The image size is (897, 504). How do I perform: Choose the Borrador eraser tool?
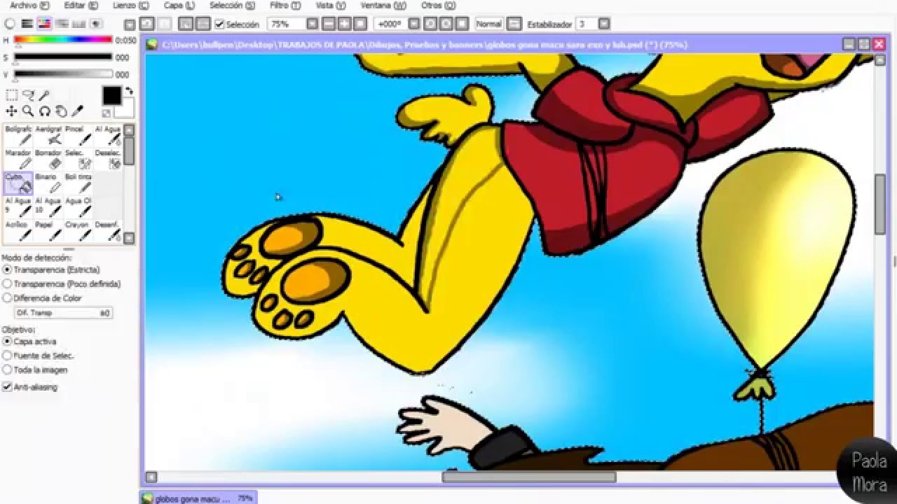click(48, 160)
